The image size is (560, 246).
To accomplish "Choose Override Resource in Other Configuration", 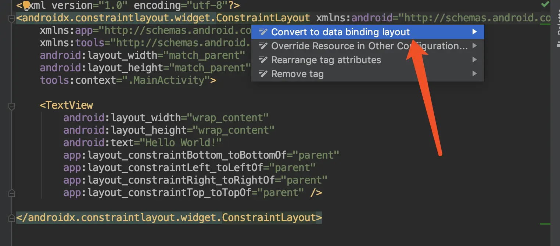I will 368,46.
